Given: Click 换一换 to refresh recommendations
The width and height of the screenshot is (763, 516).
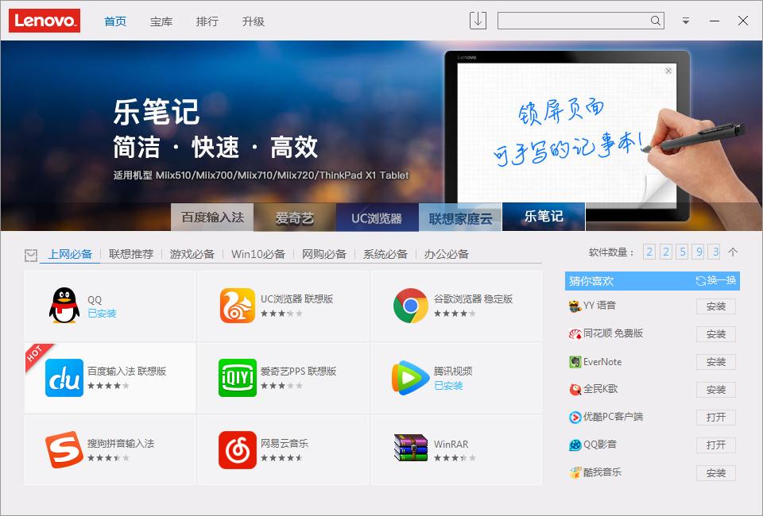Looking at the screenshot, I should 716,279.
